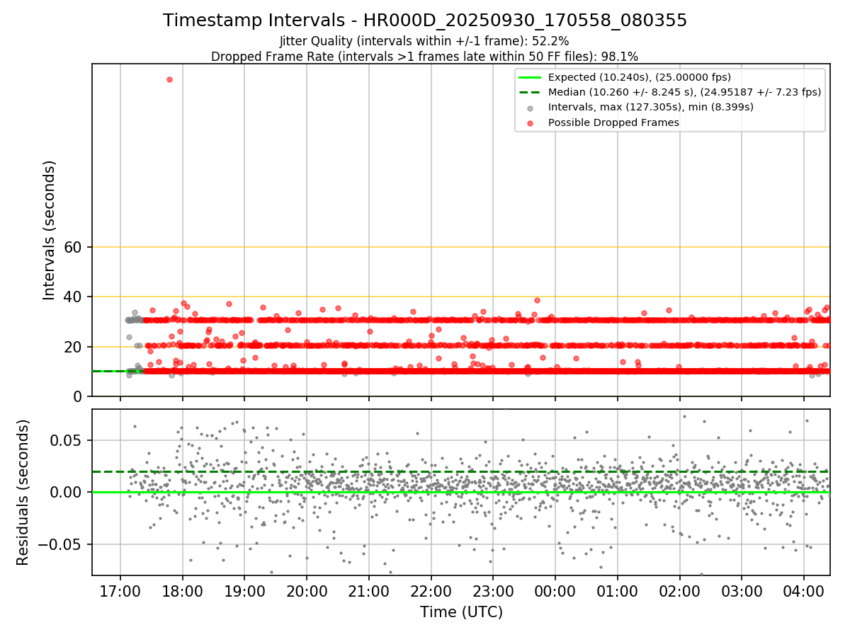
Task: Select the 'Intervals (seconds)' y-axis label
Action: click(49, 230)
